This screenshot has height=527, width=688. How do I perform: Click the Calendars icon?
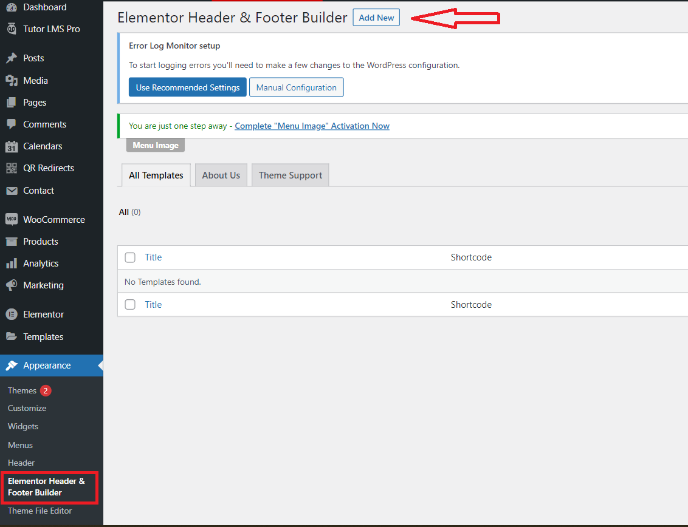12,146
